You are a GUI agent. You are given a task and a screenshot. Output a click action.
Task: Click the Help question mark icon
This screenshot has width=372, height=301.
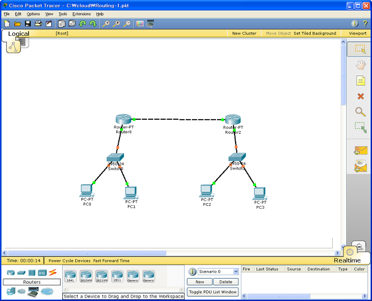365,23
